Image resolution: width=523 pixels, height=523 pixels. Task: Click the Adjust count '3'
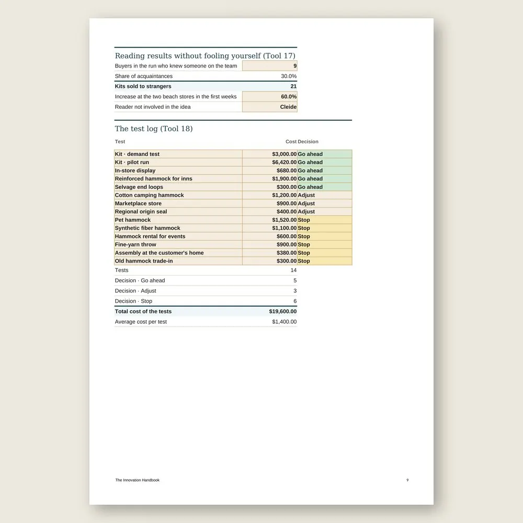[x=295, y=291]
